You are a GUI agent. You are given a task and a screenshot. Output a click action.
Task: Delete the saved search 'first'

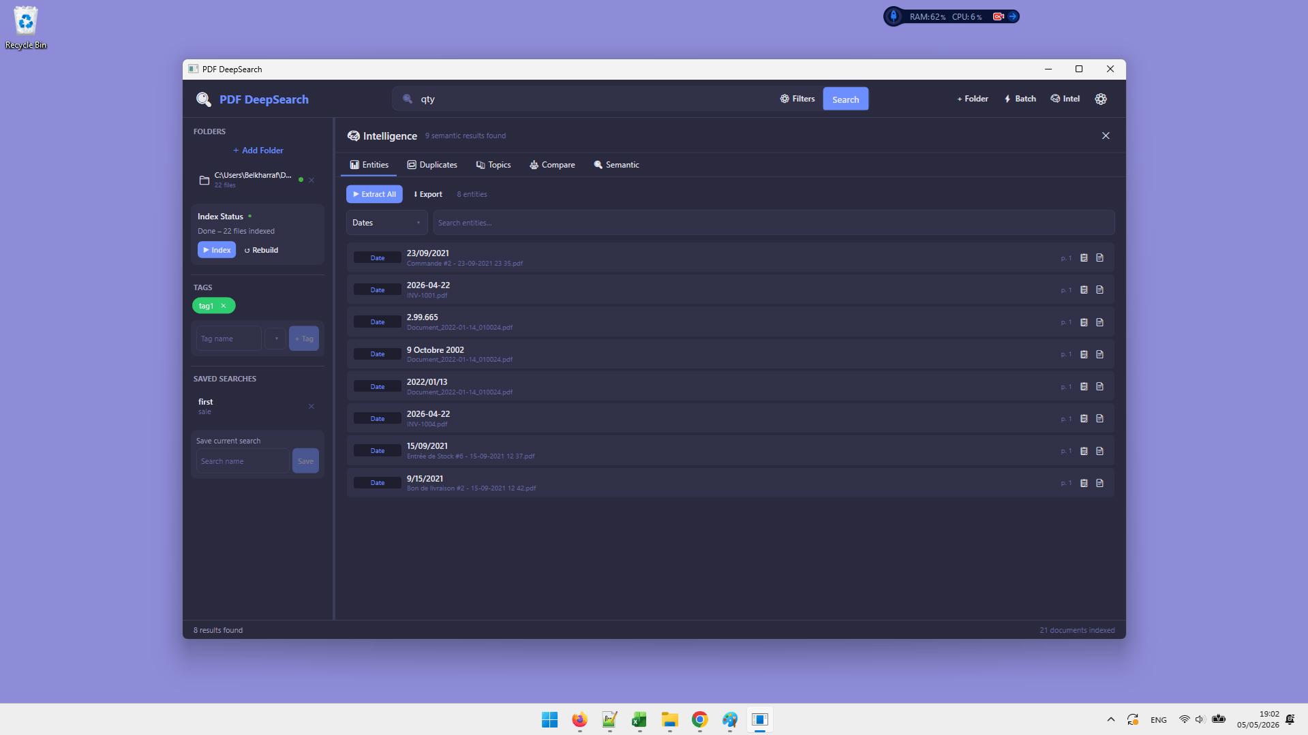click(311, 407)
